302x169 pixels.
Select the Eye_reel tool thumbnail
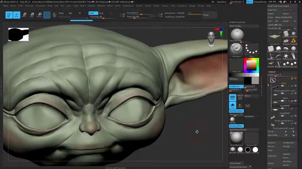click(294, 64)
